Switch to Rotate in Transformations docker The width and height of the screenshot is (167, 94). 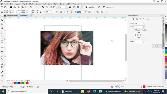(x=137, y=19)
